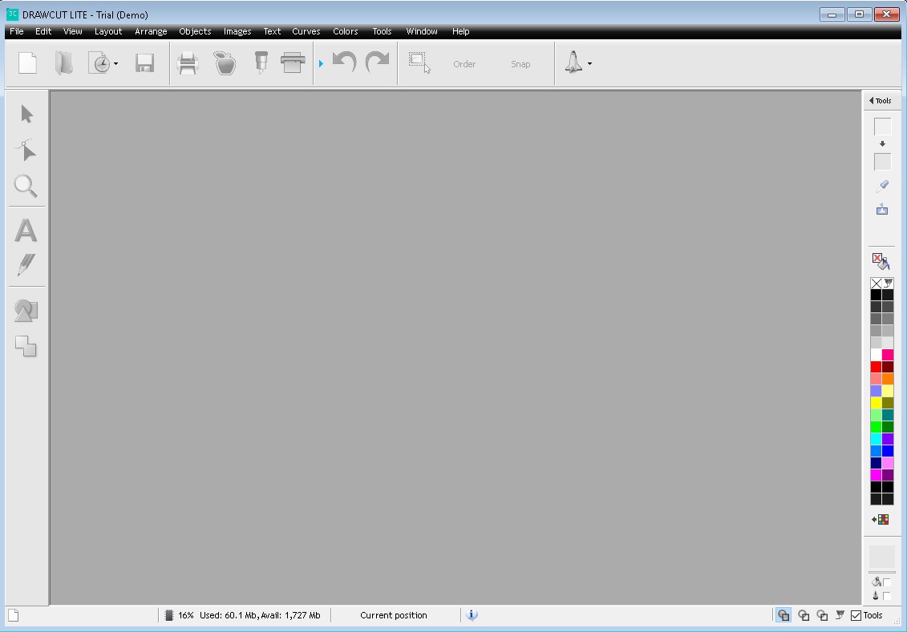Viewport: 907px width, 632px height.
Task: Select the Text tool letter A
Action: 26,230
